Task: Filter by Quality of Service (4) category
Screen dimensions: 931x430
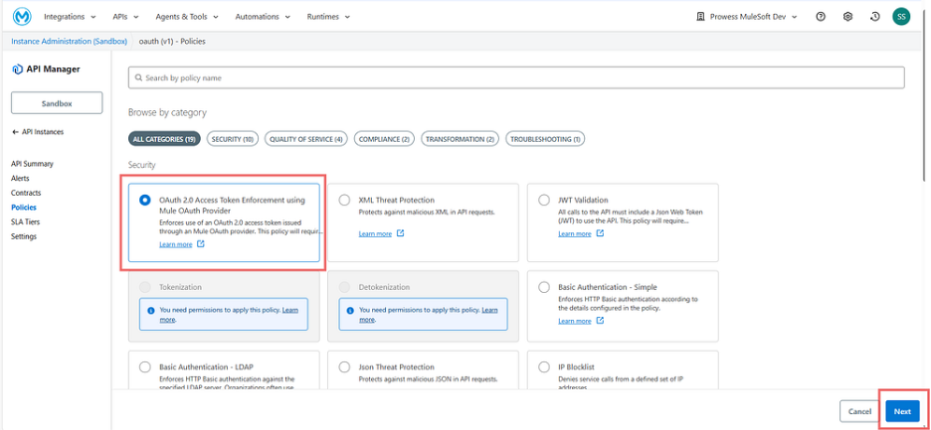Action: click(x=306, y=139)
